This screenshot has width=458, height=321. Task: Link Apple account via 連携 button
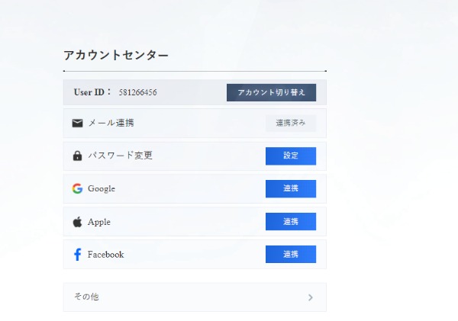[x=290, y=222]
